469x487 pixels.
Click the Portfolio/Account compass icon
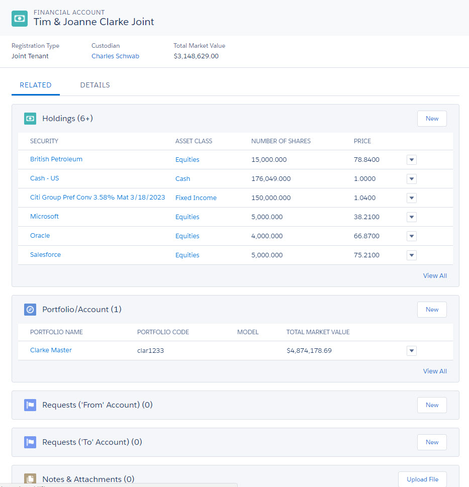coord(30,310)
